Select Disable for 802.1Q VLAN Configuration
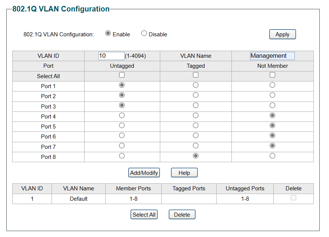 [144, 34]
